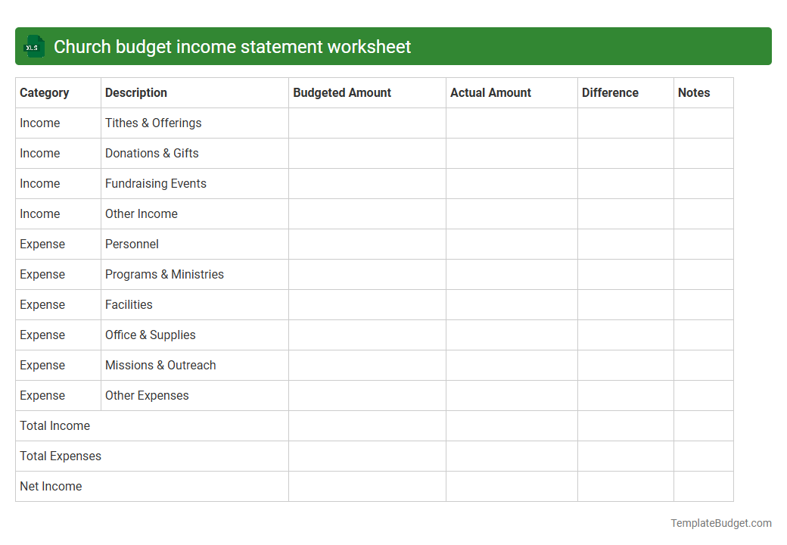The image size is (787, 545).
Task: Click the Budgeted Amount column header
Action: [x=341, y=92]
